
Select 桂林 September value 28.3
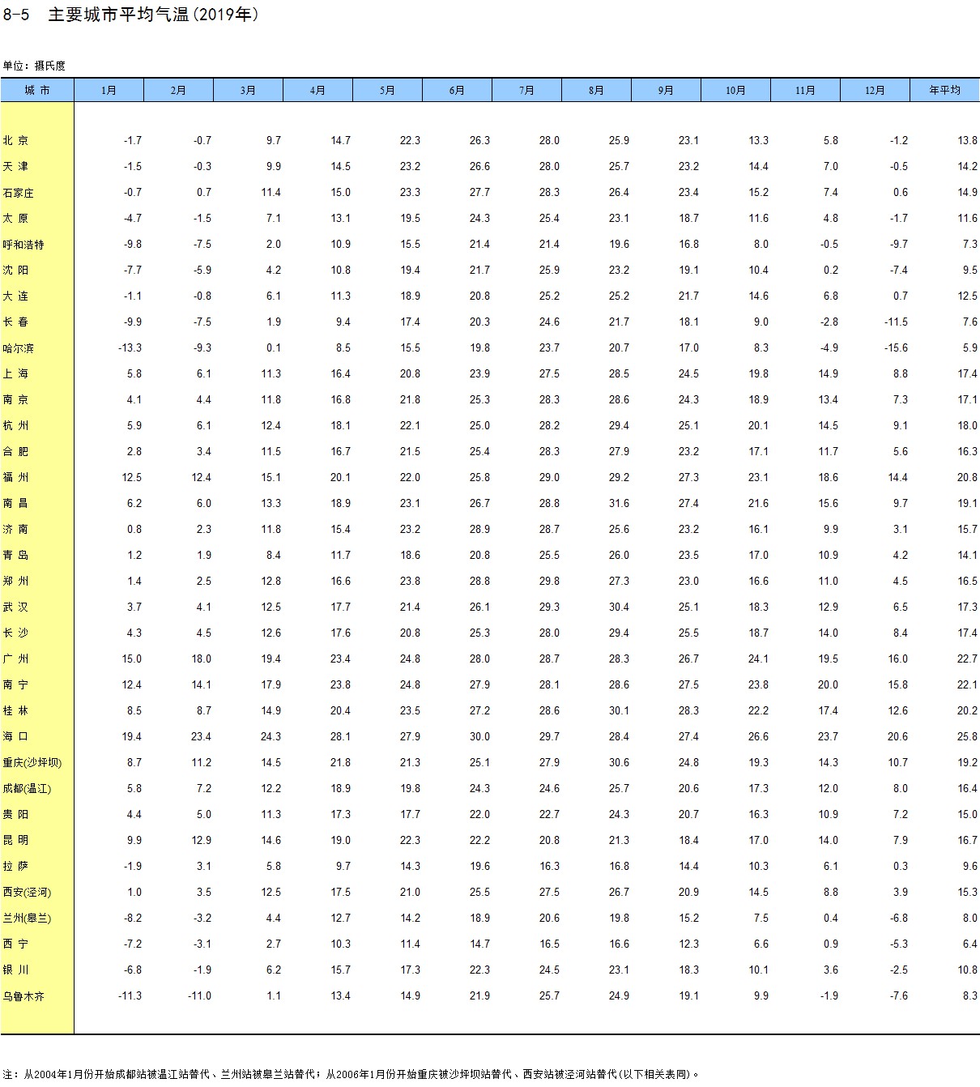click(x=688, y=710)
